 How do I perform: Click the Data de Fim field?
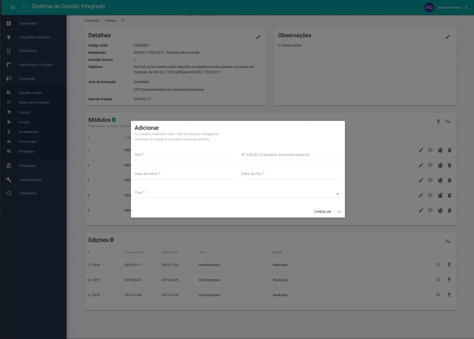[x=291, y=174]
